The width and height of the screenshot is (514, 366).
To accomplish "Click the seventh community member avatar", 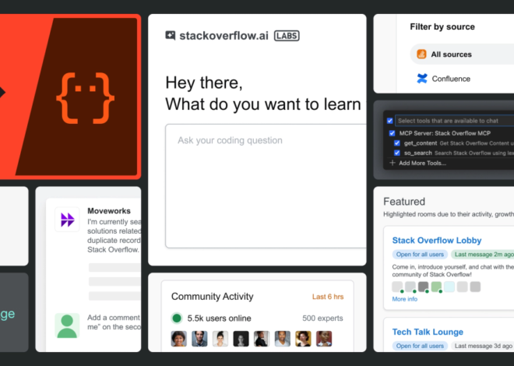I will click(303, 339).
